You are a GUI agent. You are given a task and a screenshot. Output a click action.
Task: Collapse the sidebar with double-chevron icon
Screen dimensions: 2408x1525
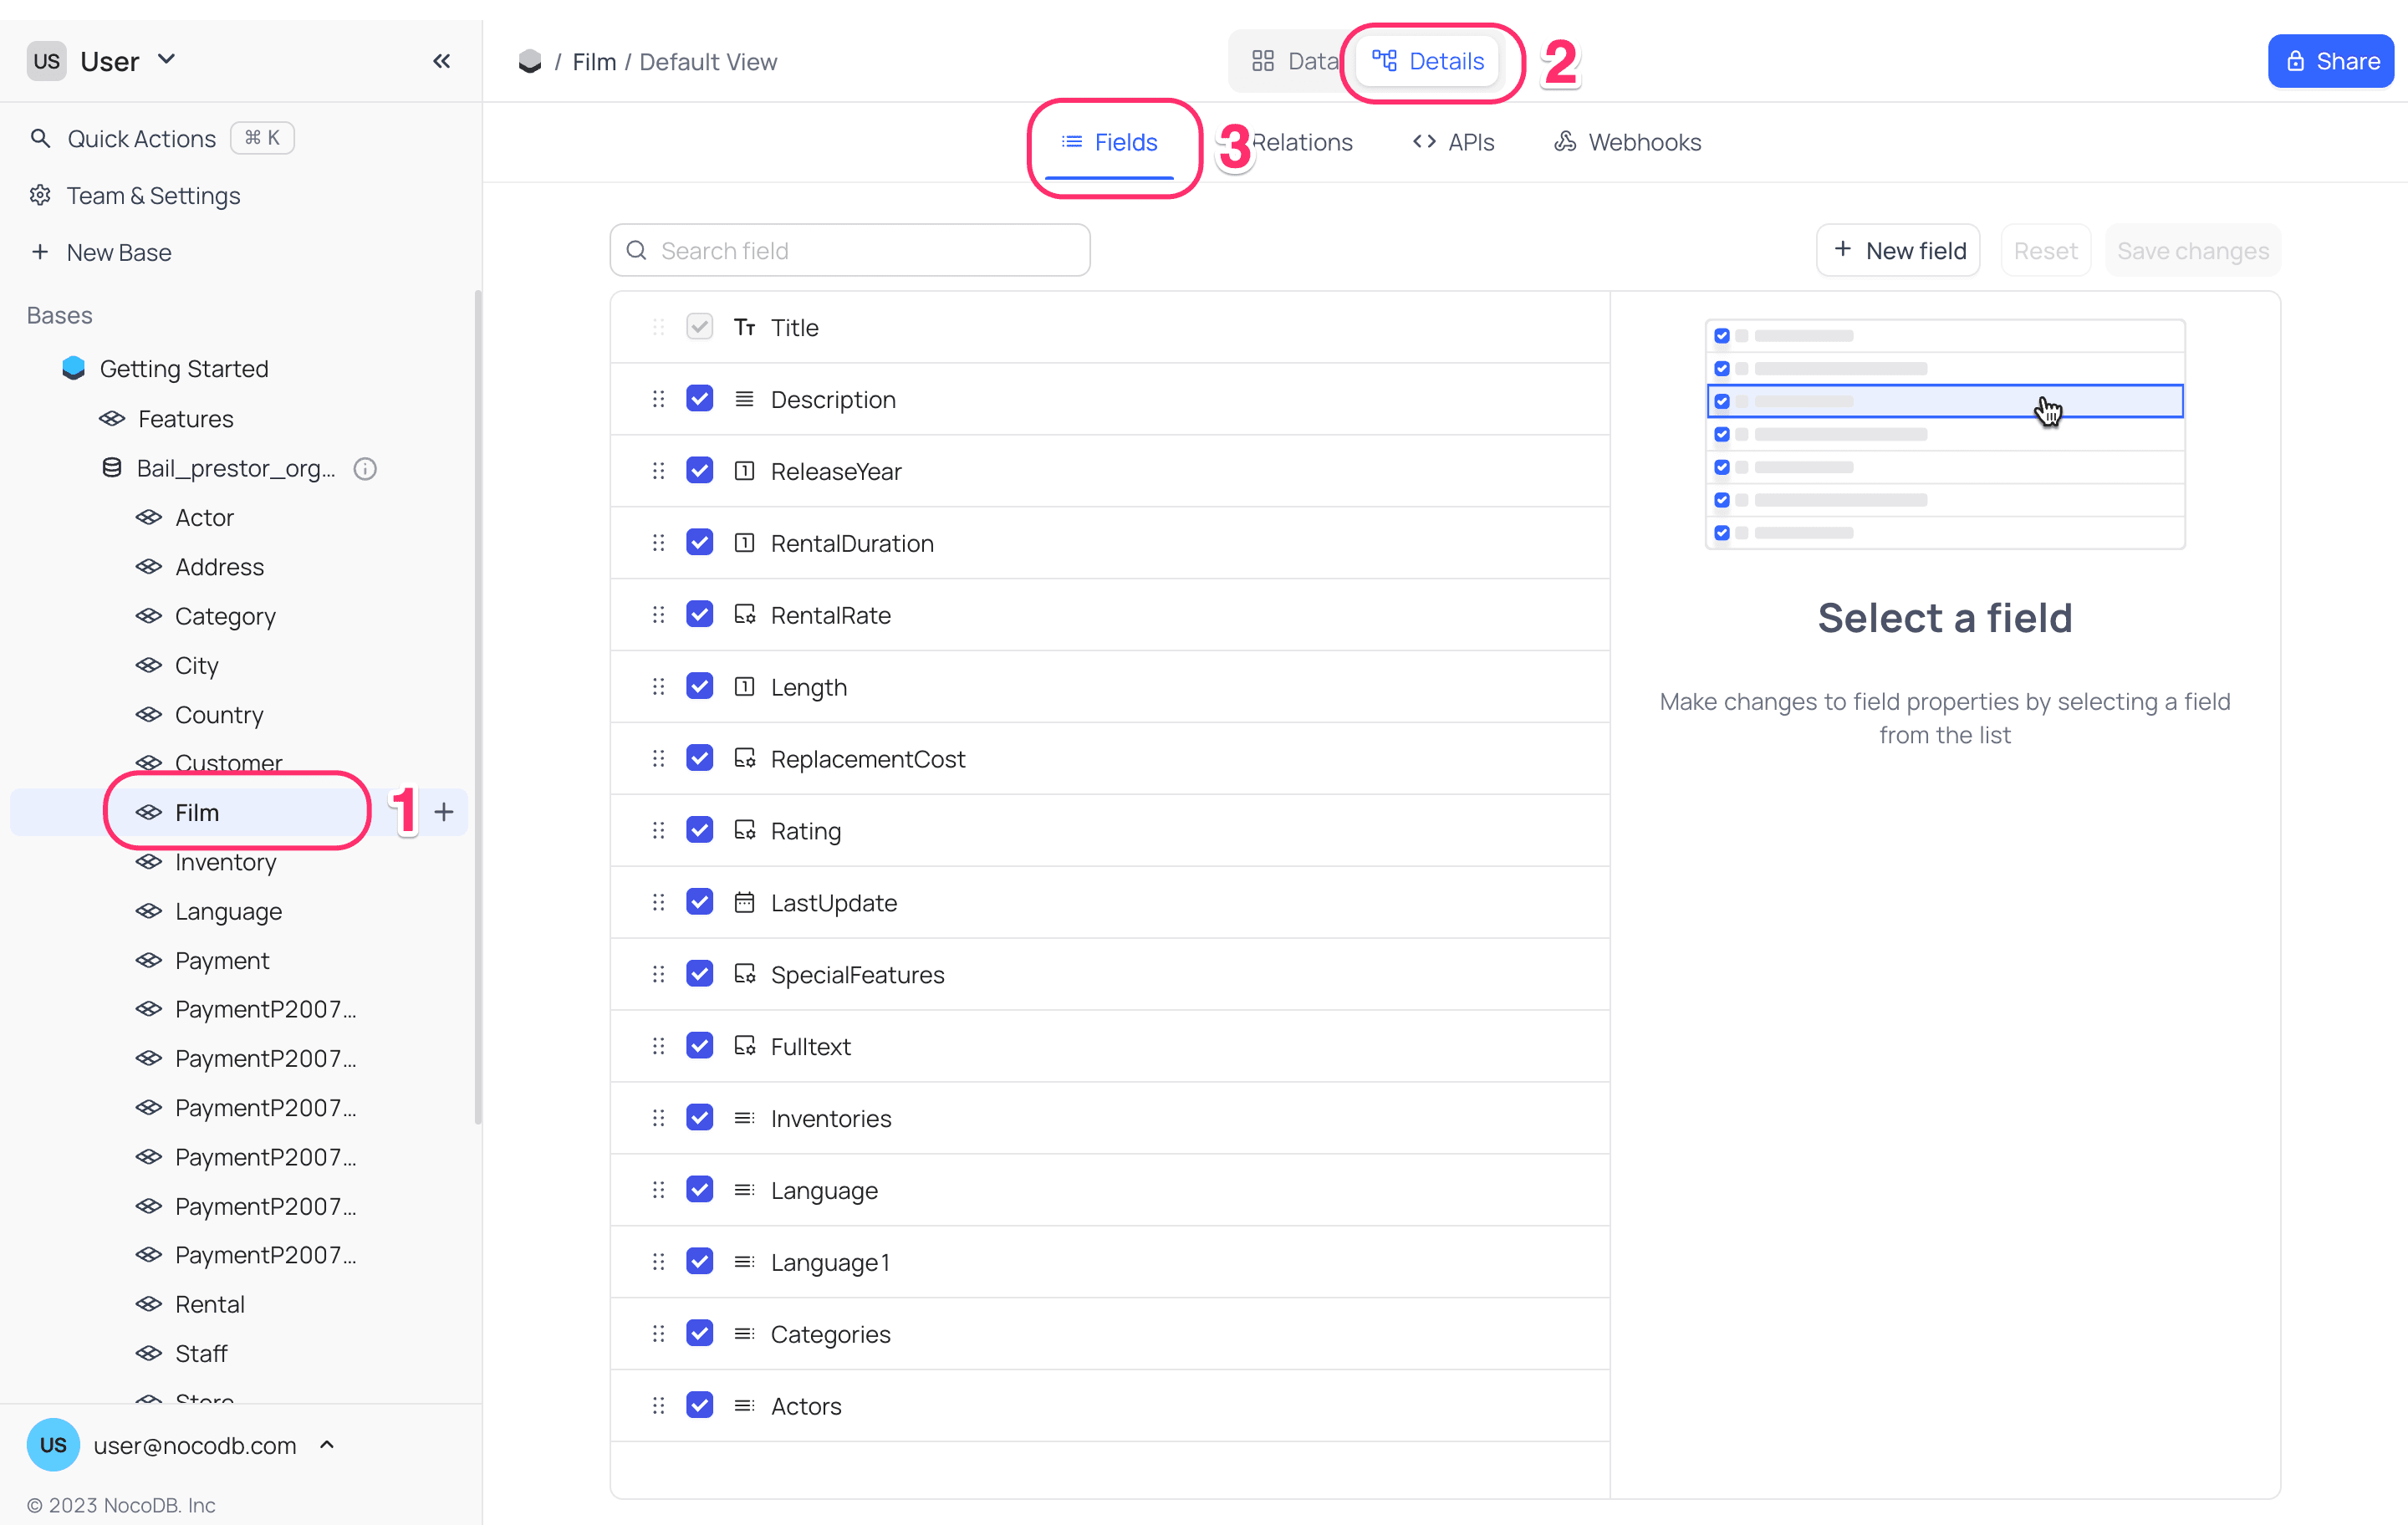point(441,61)
